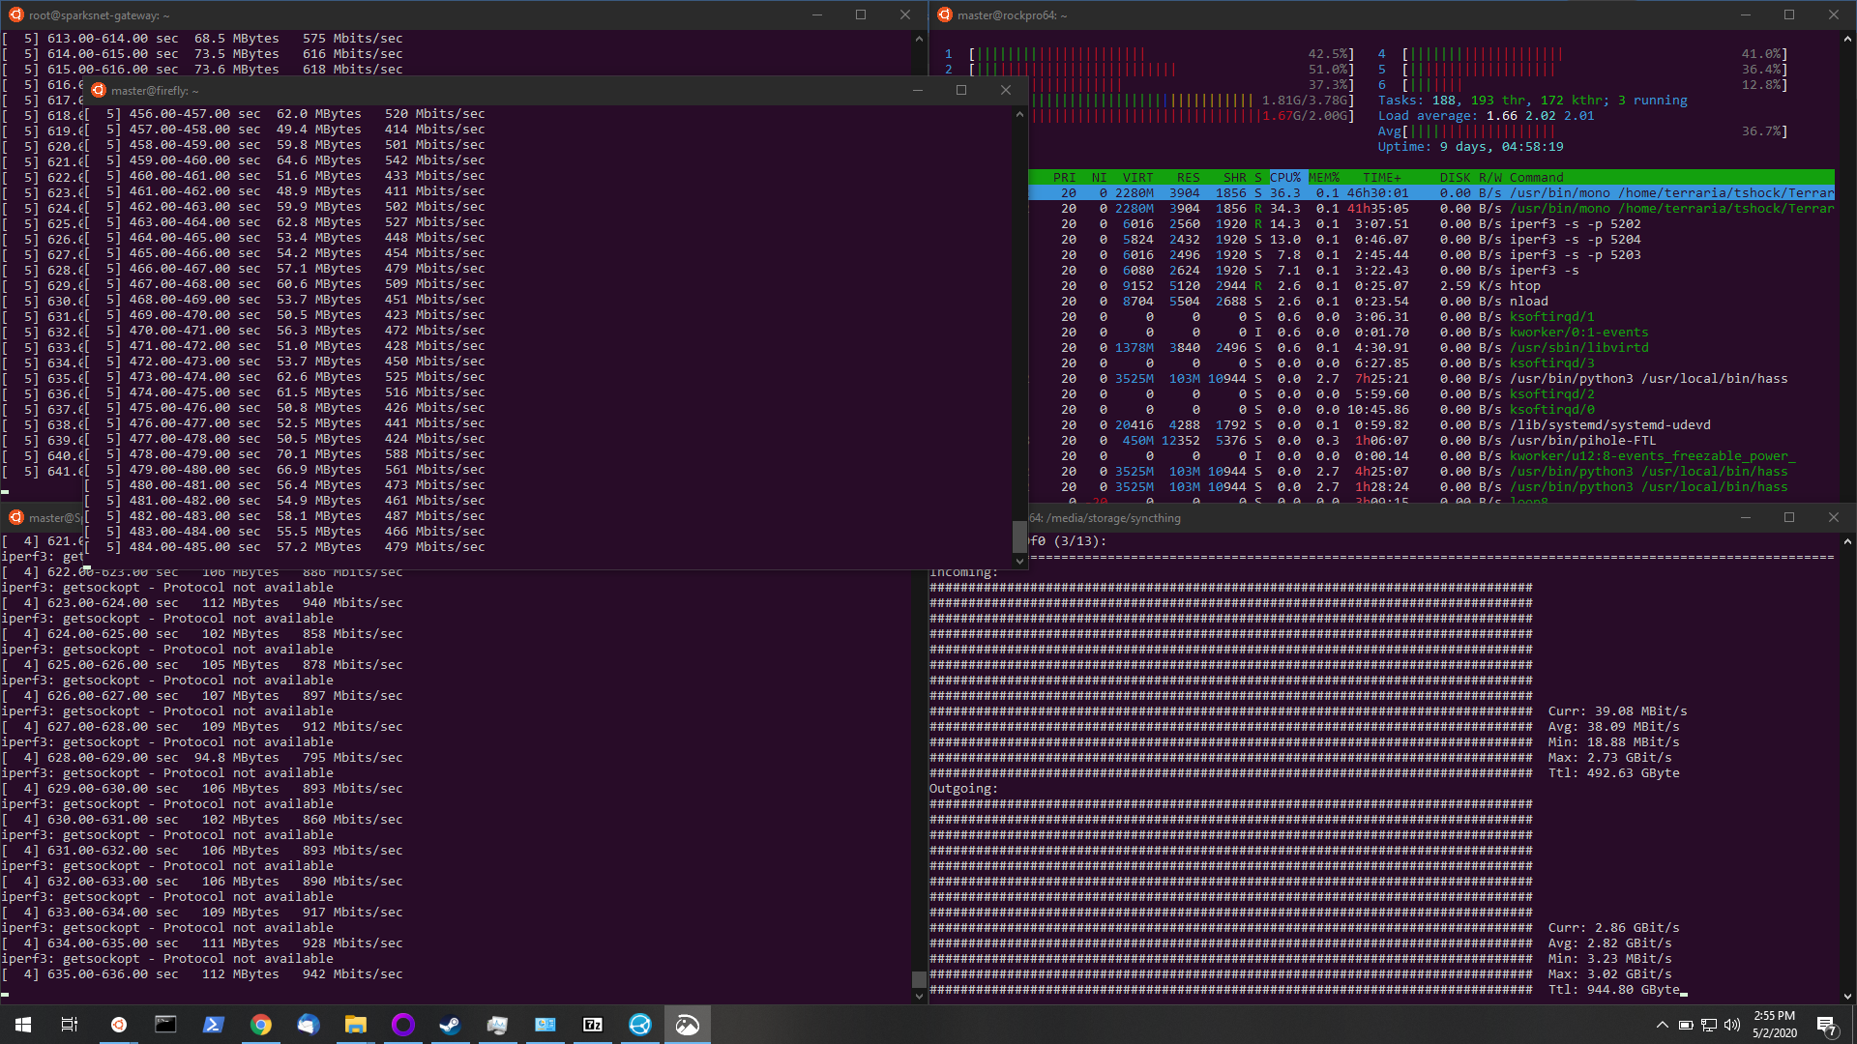Open the clock and date flyout
Image resolution: width=1857 pixels, height=1044 pixels.
click(x=1775, y=1025)
